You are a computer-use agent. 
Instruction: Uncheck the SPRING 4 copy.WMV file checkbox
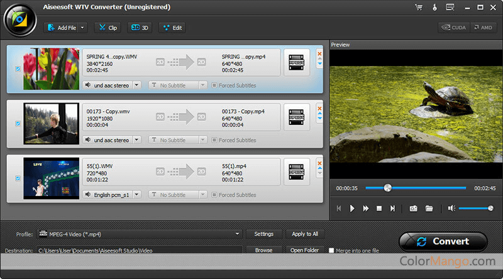pos(18,69)
